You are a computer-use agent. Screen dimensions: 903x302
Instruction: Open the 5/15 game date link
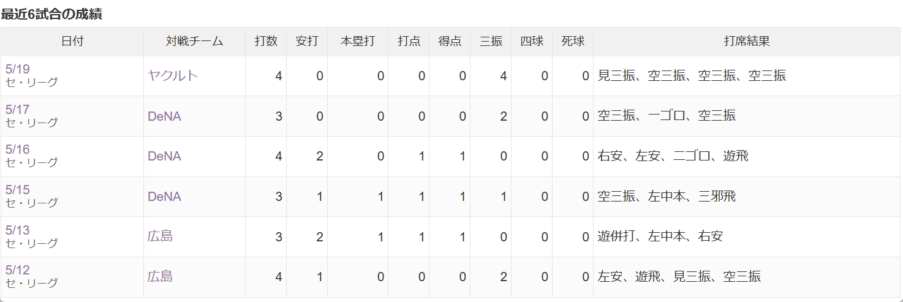[17, 191]
